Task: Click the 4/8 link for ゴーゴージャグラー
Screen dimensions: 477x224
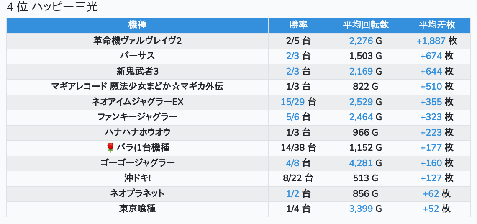Action: point(292,163)
